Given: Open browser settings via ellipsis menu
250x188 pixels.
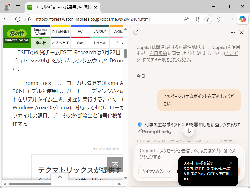Looking at the screenshot, I should pyautogui.click(x=231, y=19).
